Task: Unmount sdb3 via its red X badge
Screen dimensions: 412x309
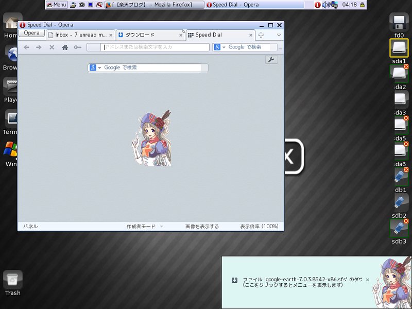Action: [406, 221]
